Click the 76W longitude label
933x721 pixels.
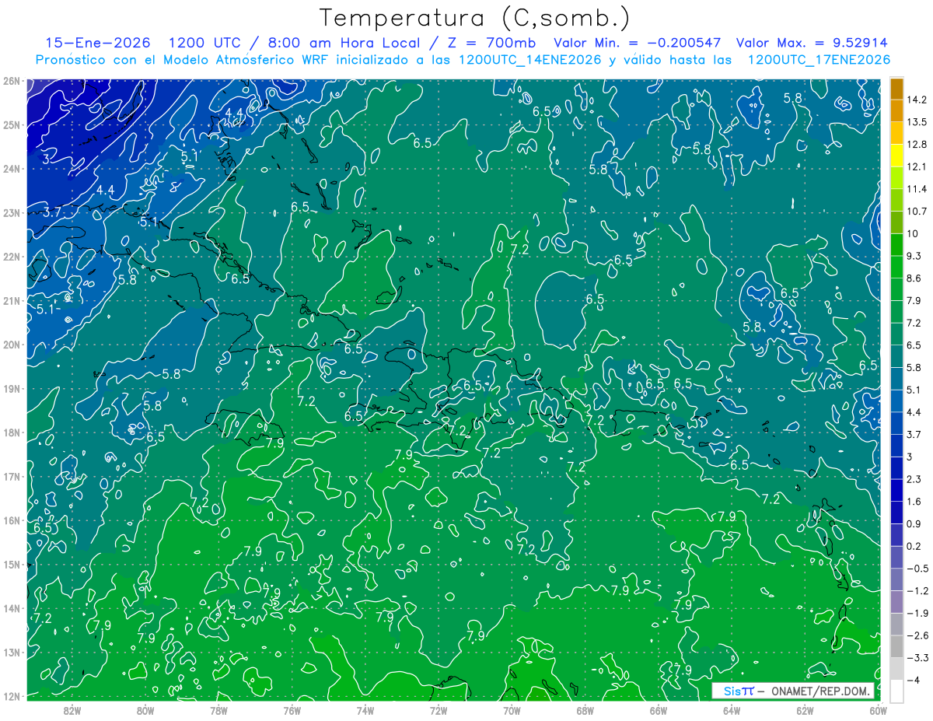(292, 710)
